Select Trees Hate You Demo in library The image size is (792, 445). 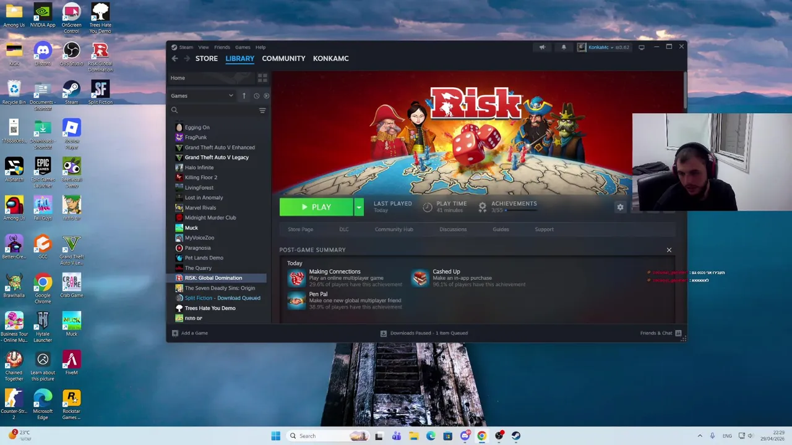coord(210,308)
